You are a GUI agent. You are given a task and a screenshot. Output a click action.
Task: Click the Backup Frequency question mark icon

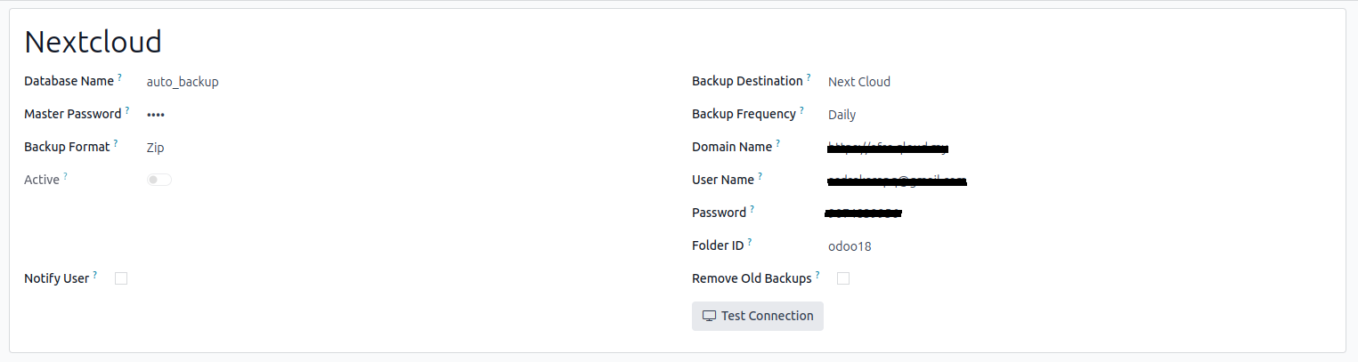pyautogui.click(x=801, y=111)
